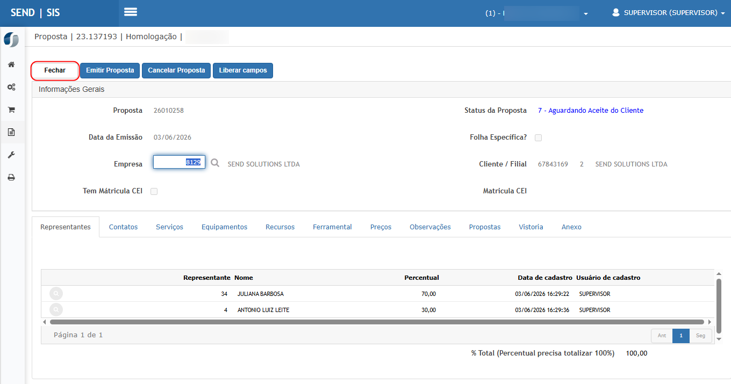Sort by the Nome column header
The height and width of the screenshot is (384, 731).
pyautogui.click(x=243, y=278)
